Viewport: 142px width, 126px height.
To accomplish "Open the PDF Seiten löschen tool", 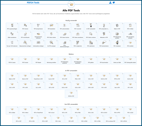I will pos(64,35).
